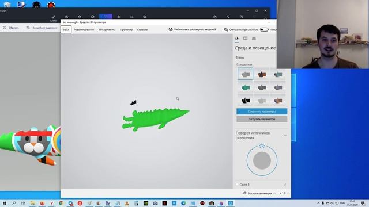
Task: Open the Просмотр menu
Action: click(126, 30)
